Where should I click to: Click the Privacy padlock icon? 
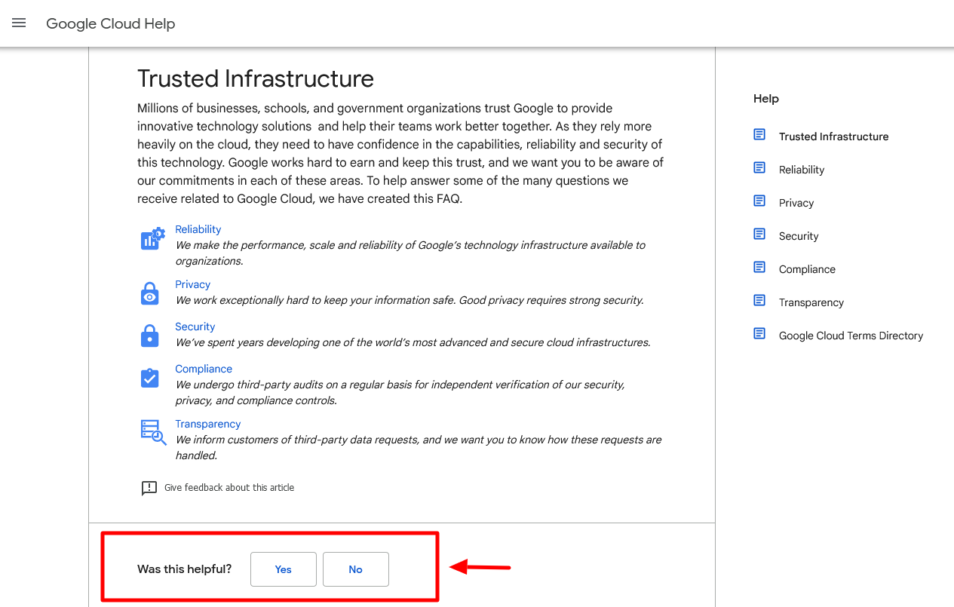tap(149, 293)
